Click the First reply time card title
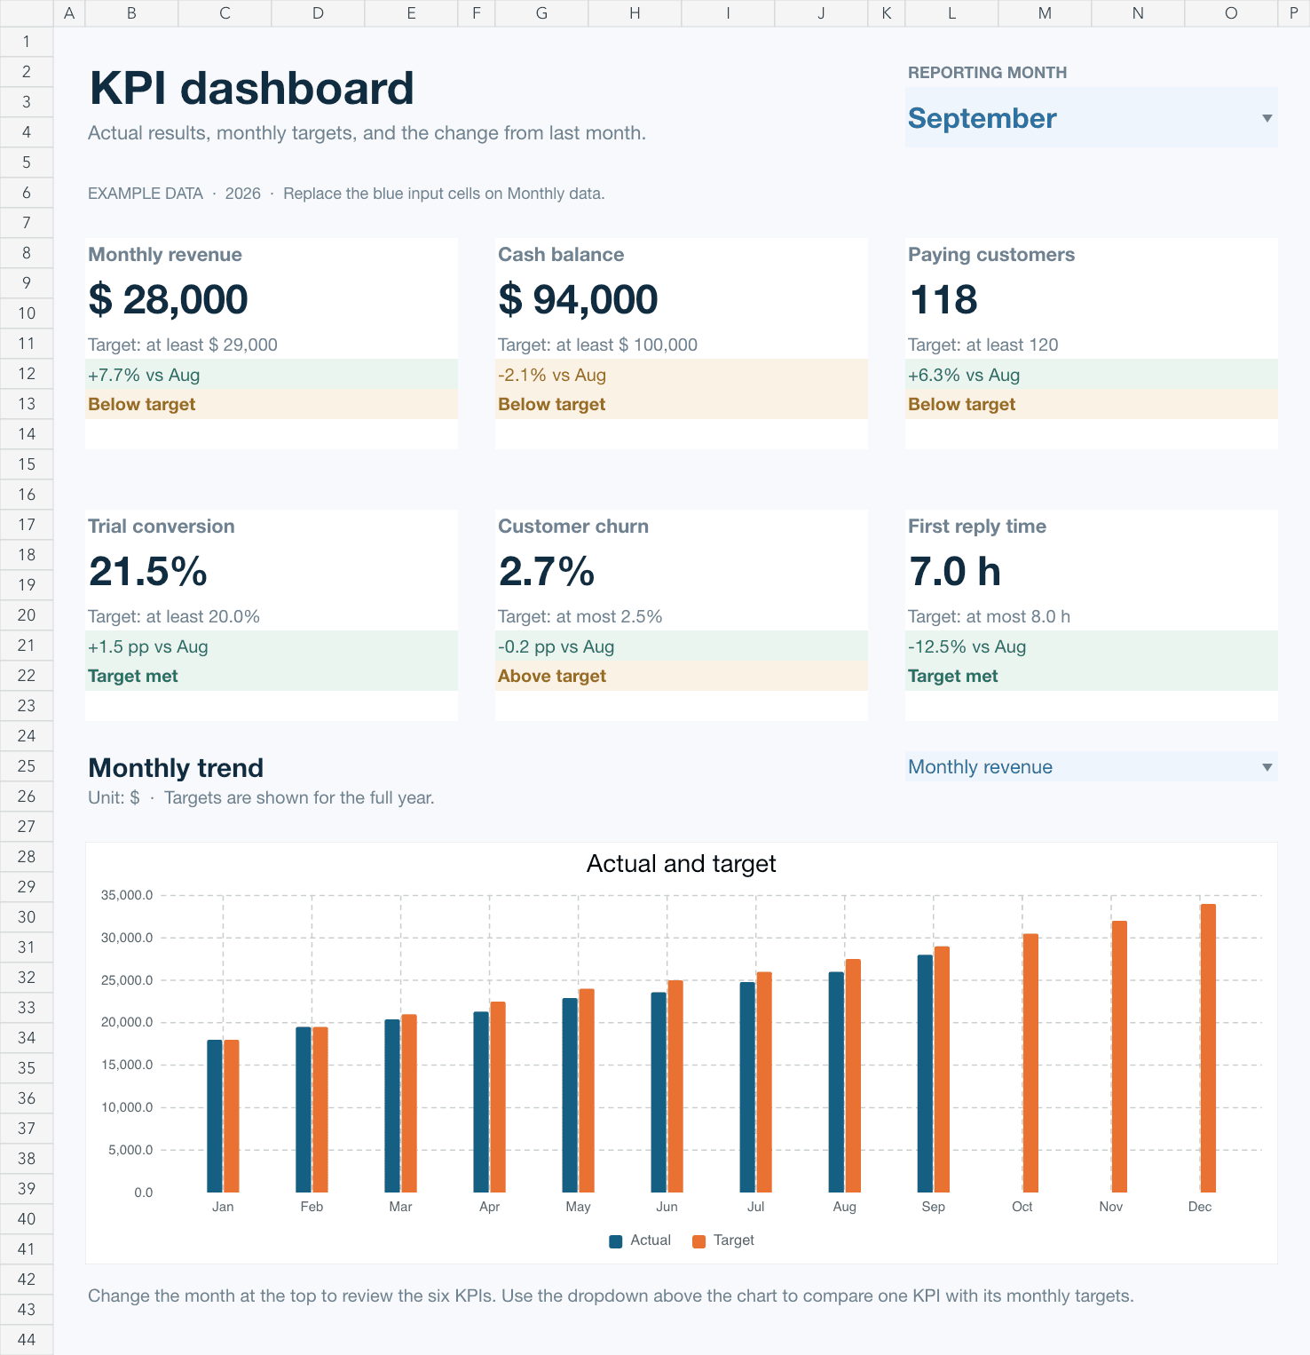 tap(977, 527)
